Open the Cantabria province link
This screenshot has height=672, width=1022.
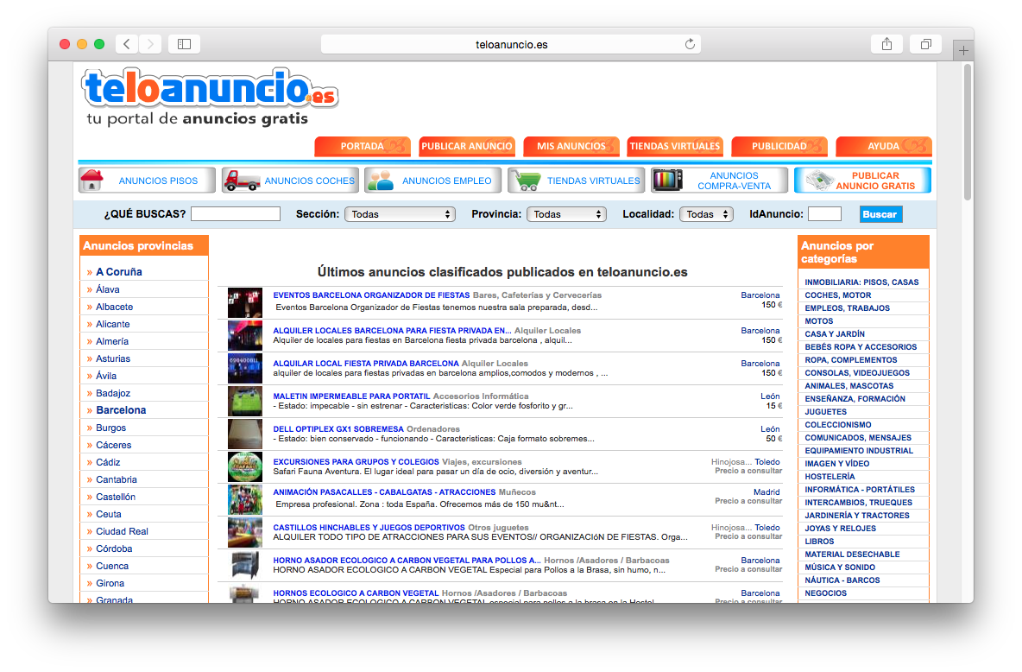point(117,479)
